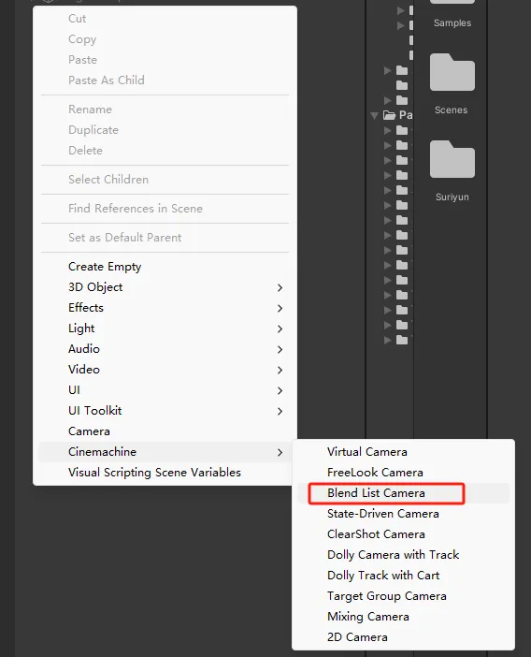Click Find References in Scene
Image resolution: width=531 pixels, height=657 pixels.
click(x=165, y=209)
